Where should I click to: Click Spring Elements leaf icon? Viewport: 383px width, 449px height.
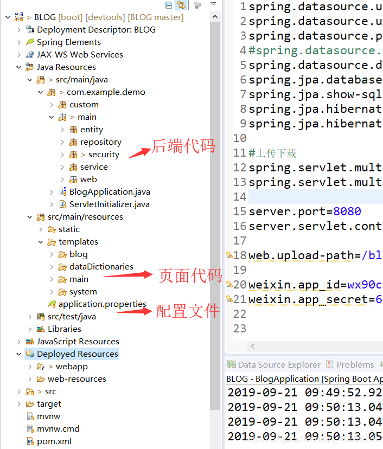[30, 42]
